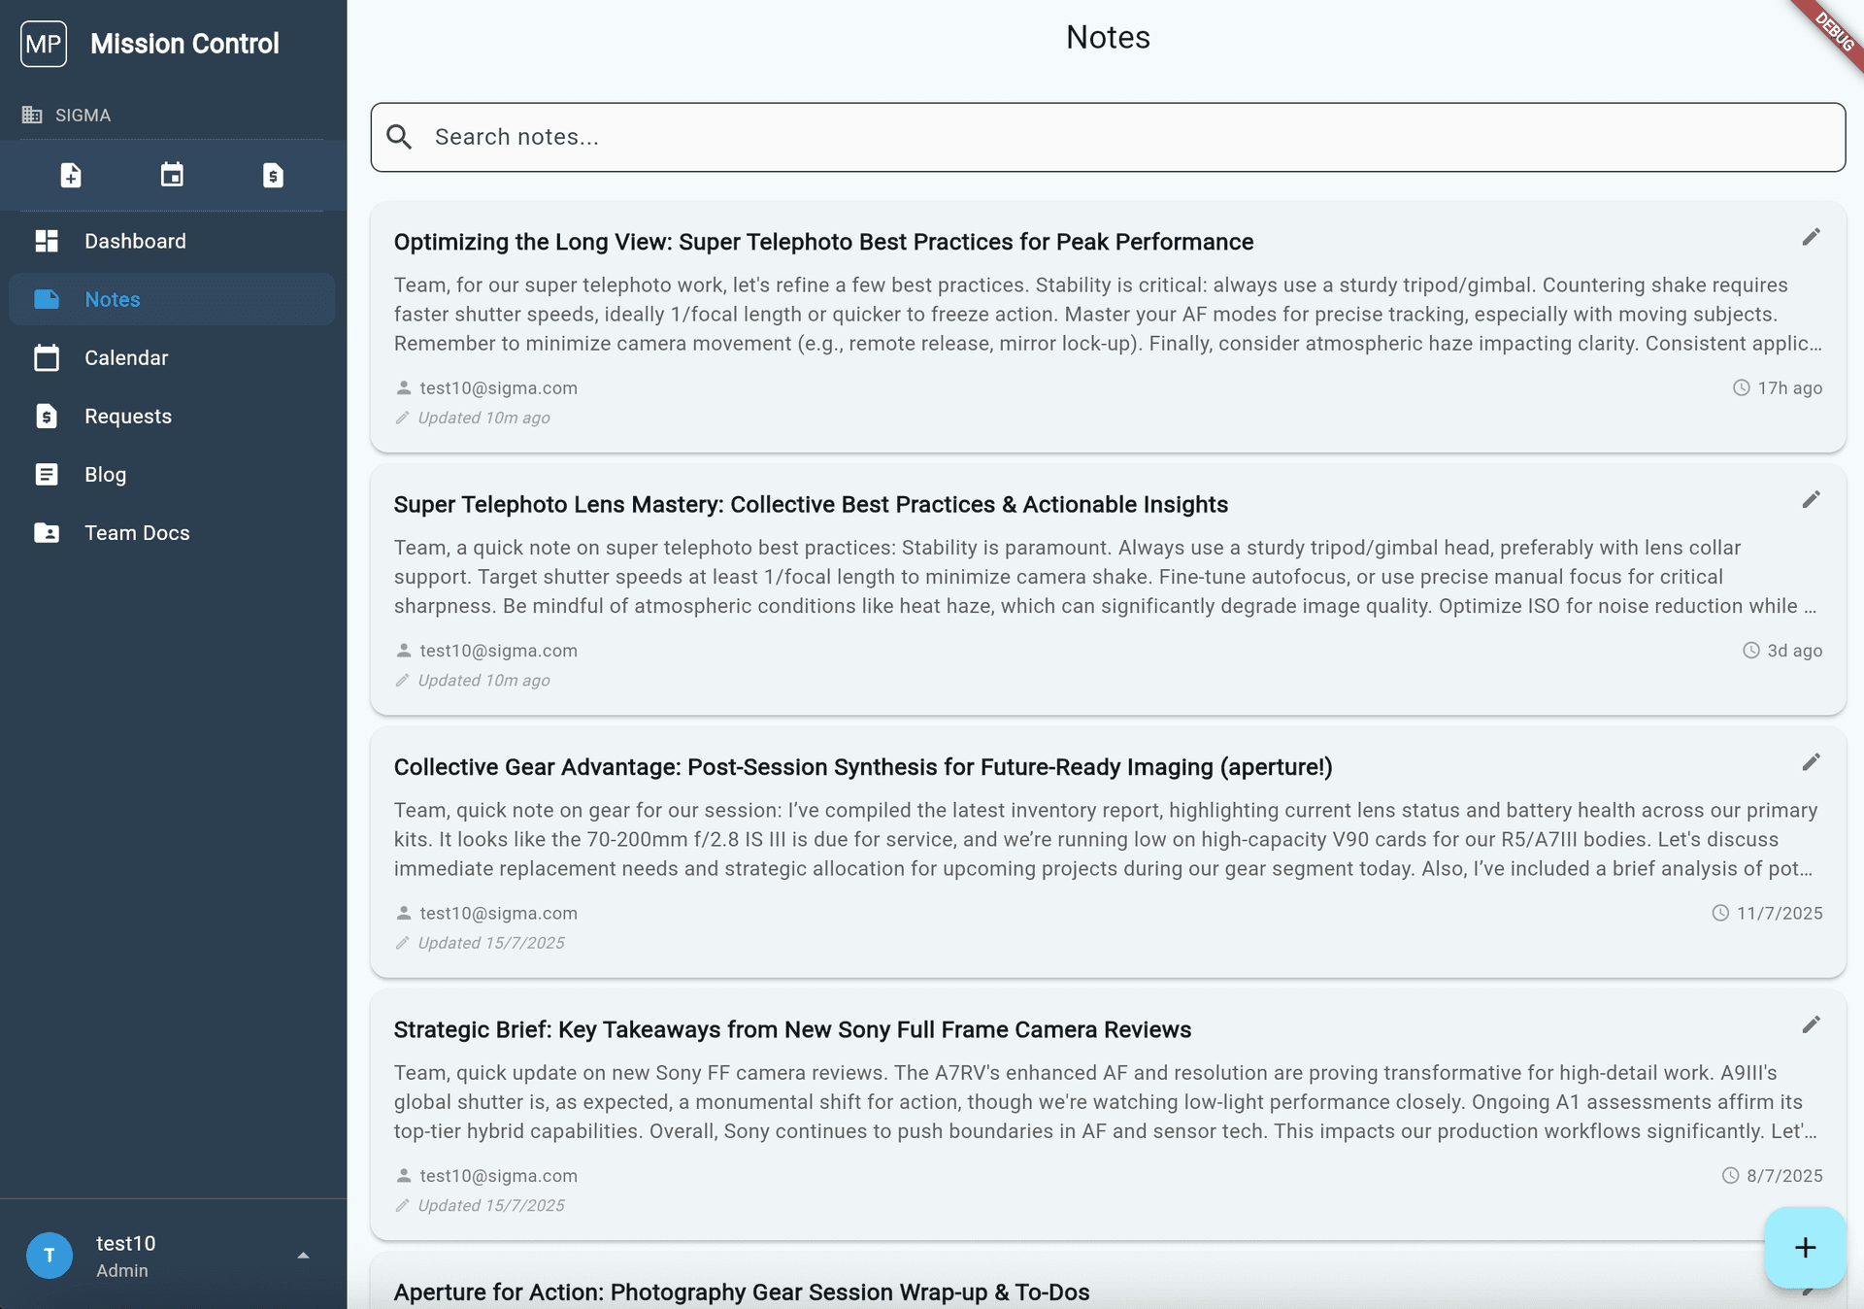Click the 11/7/2025 creation date
This screenshot has width=1864, height=1309.
click(1780, 913)
